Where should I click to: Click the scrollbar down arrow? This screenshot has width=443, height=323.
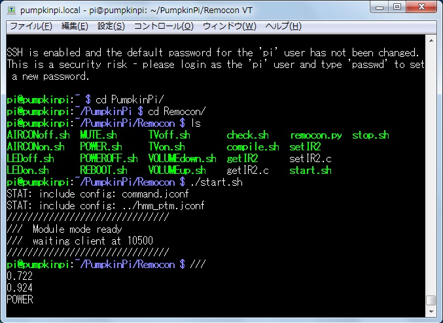[x=431, y=311]
